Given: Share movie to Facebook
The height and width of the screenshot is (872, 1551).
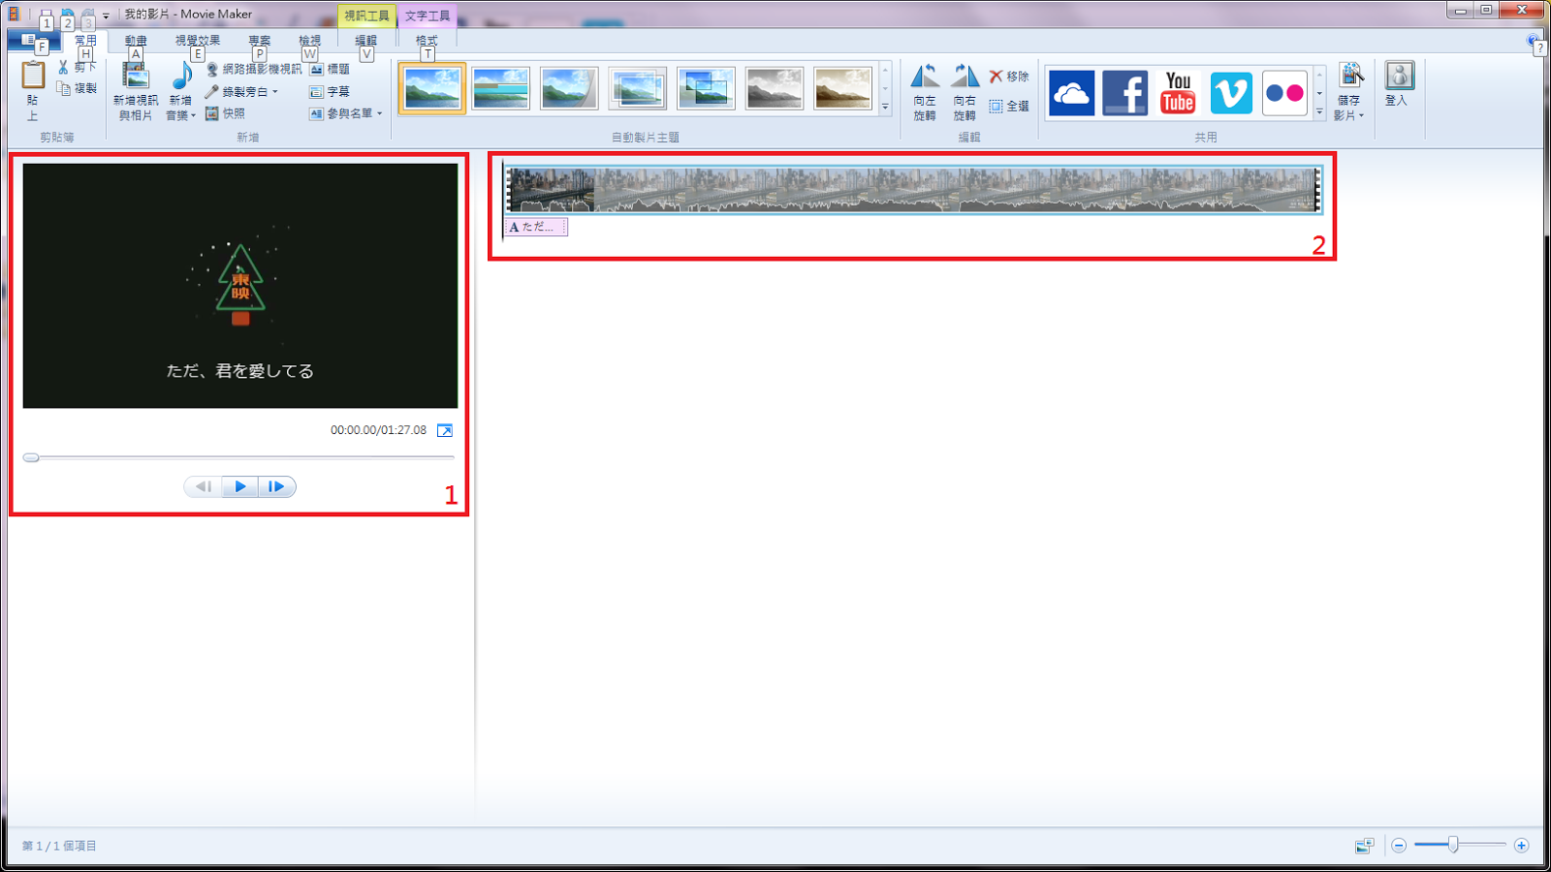Looking at the screenshot, I should 1124,93.
